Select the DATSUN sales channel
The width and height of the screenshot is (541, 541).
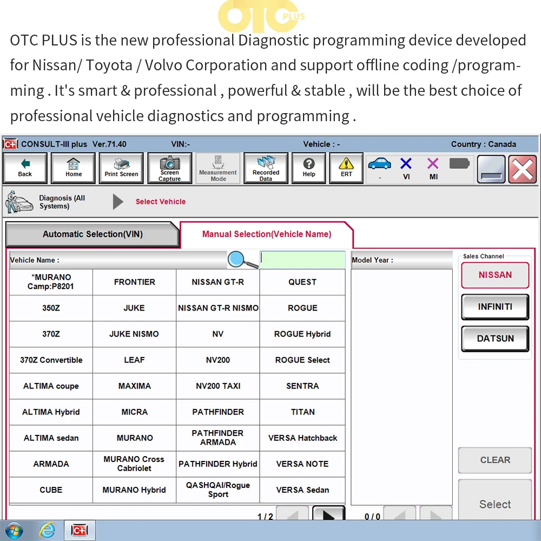[x=495, y=339]
